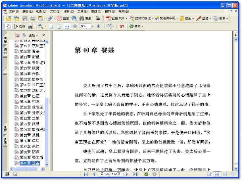Click the round zoom out minus button

coord(75,26)
